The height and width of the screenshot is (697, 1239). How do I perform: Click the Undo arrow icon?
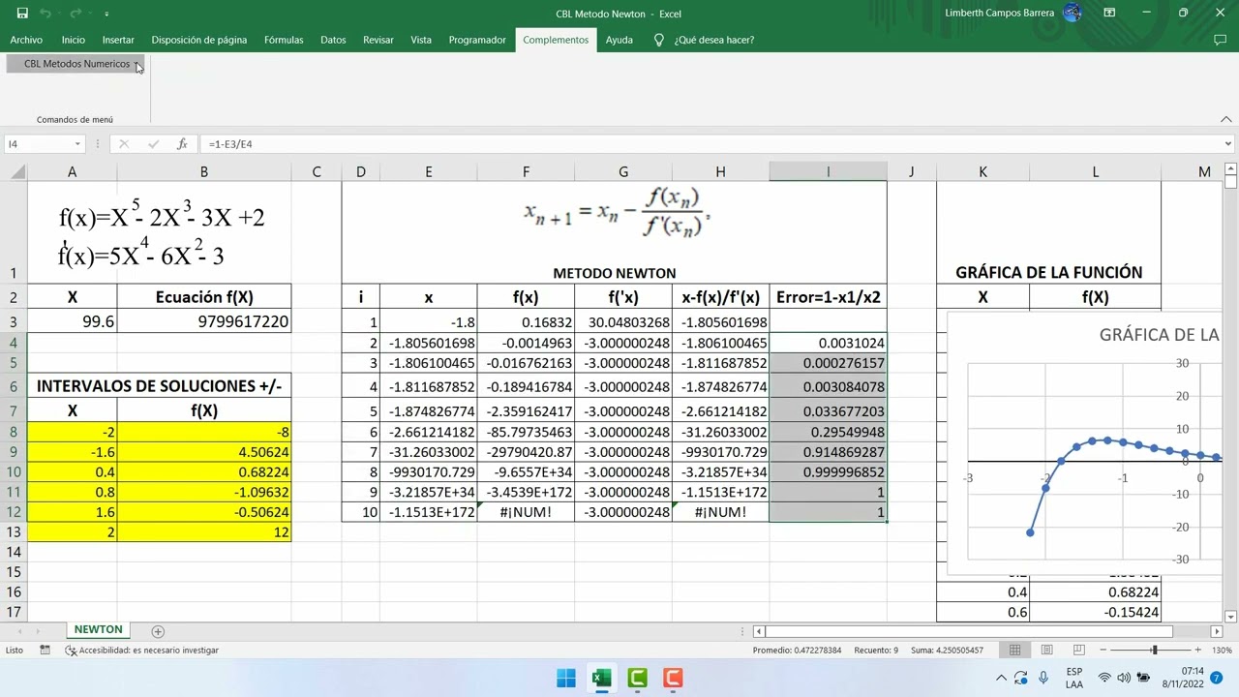(x=45, y=14)
